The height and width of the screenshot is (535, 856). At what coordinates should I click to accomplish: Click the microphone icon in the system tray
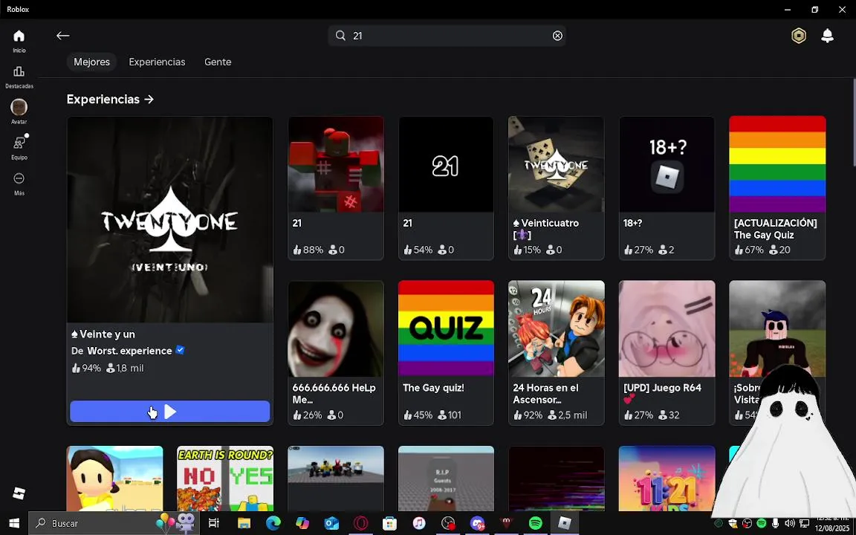775,524
